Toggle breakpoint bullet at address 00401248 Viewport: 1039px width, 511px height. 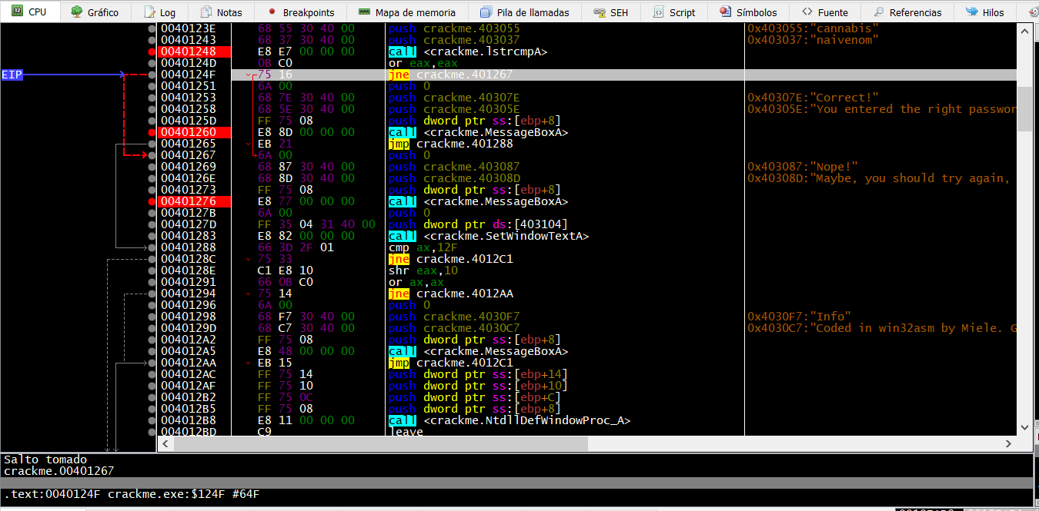click(152, 51)
